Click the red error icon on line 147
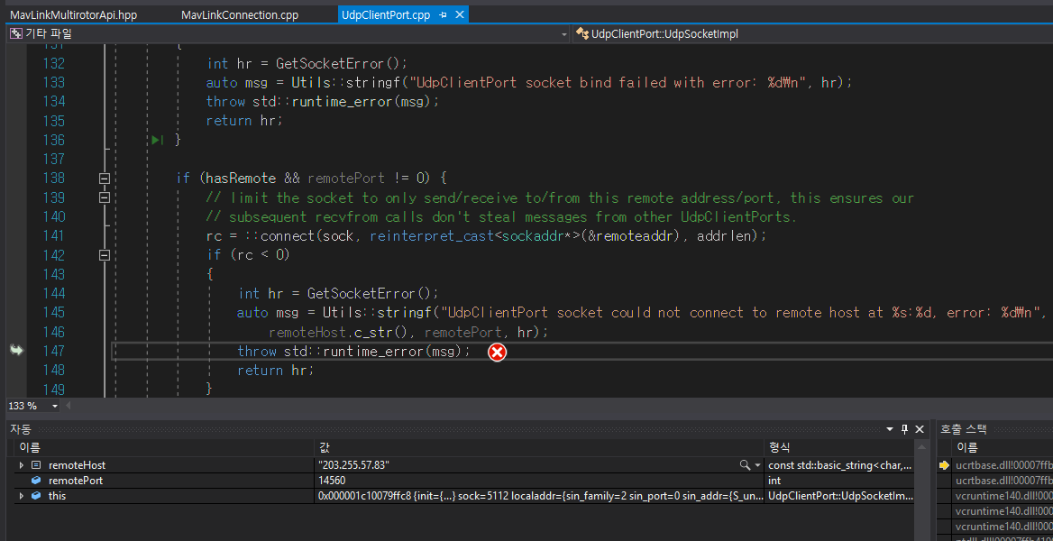This screenshot has width=1053, height=541. pos(497,352)
